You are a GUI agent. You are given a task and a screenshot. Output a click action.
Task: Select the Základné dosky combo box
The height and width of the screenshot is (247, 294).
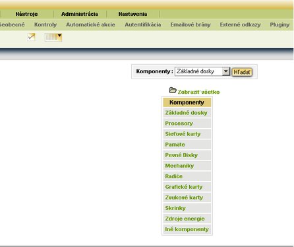202,71
